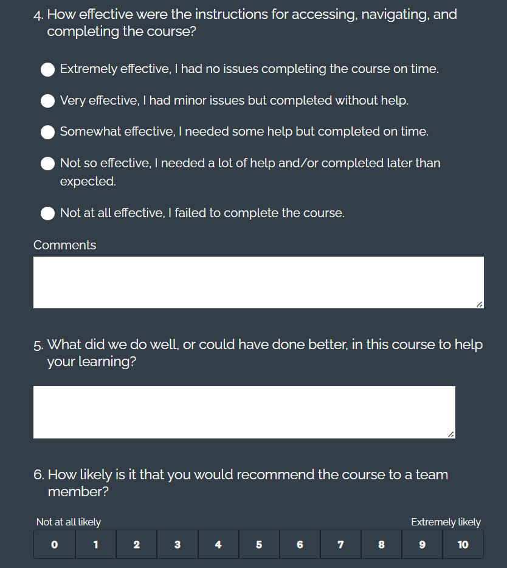Click question 5 textbox resize handle
This screenshot has width=507, height=568.
pyautogui.click(x=450, y=434)
